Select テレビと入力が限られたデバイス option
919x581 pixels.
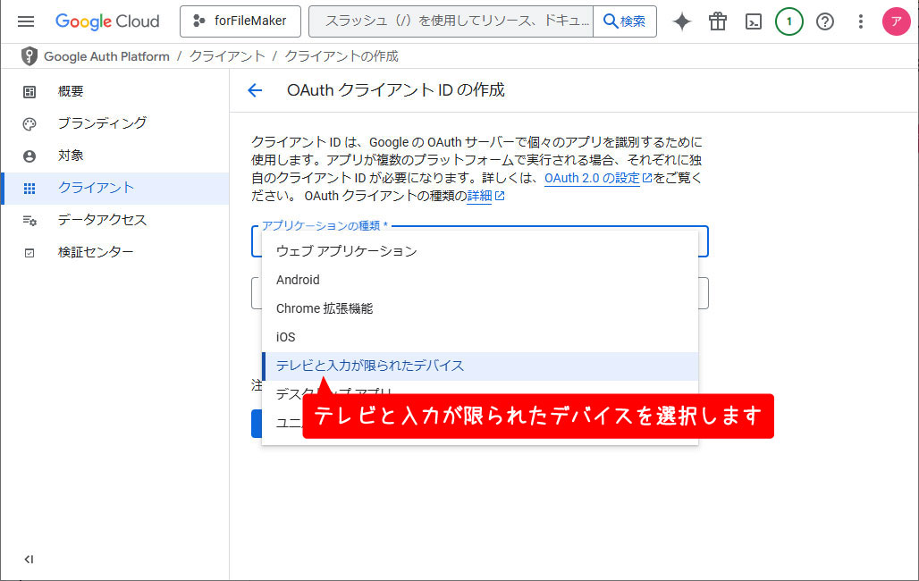click(480, 366)
